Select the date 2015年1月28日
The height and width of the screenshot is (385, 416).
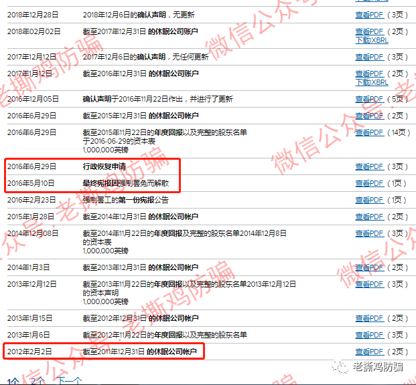[31, 217]
